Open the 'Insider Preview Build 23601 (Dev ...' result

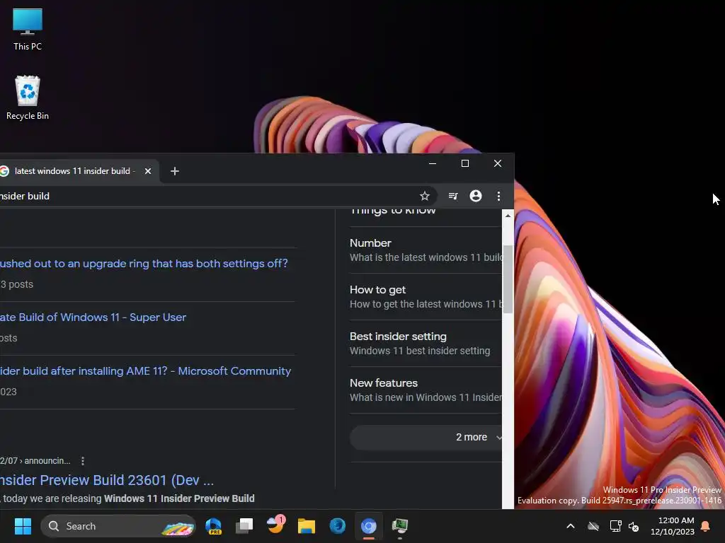[x=107, y=480]
